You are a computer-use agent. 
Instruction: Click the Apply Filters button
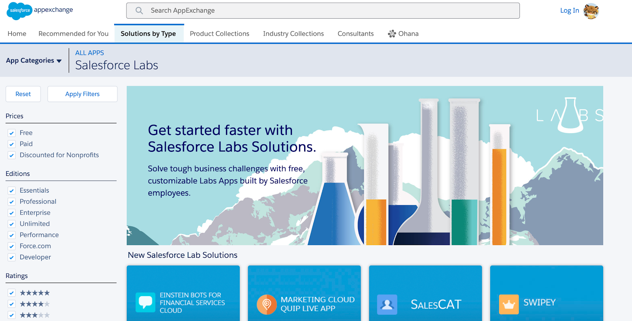83,94
